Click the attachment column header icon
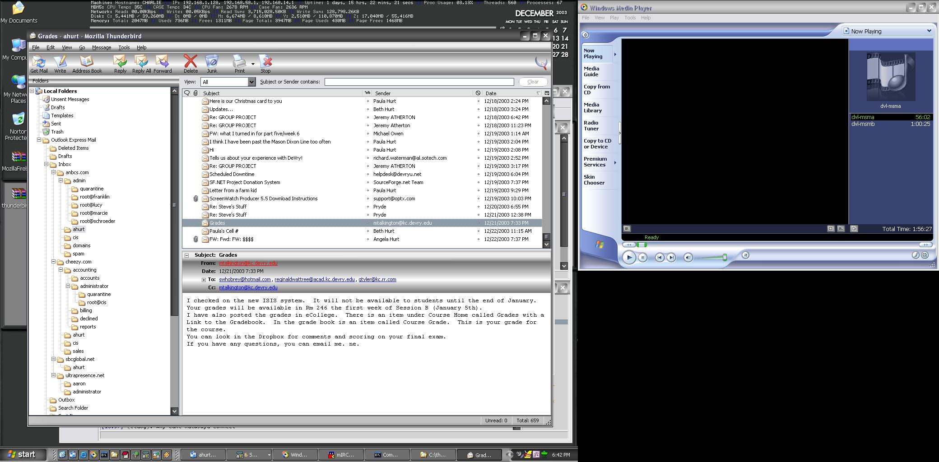 pos(195,93)
